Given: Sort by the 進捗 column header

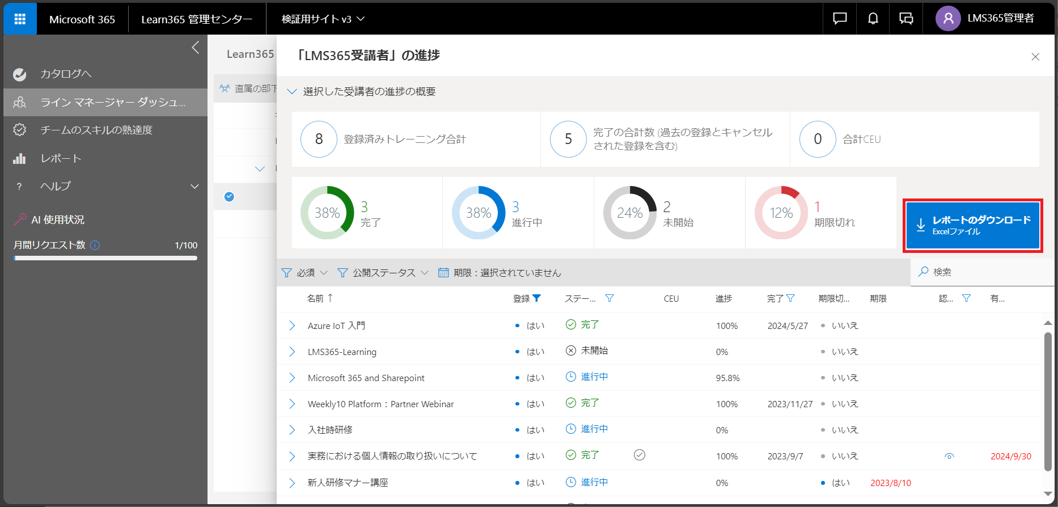Looking at the screenshot, I should coord(723,298).
